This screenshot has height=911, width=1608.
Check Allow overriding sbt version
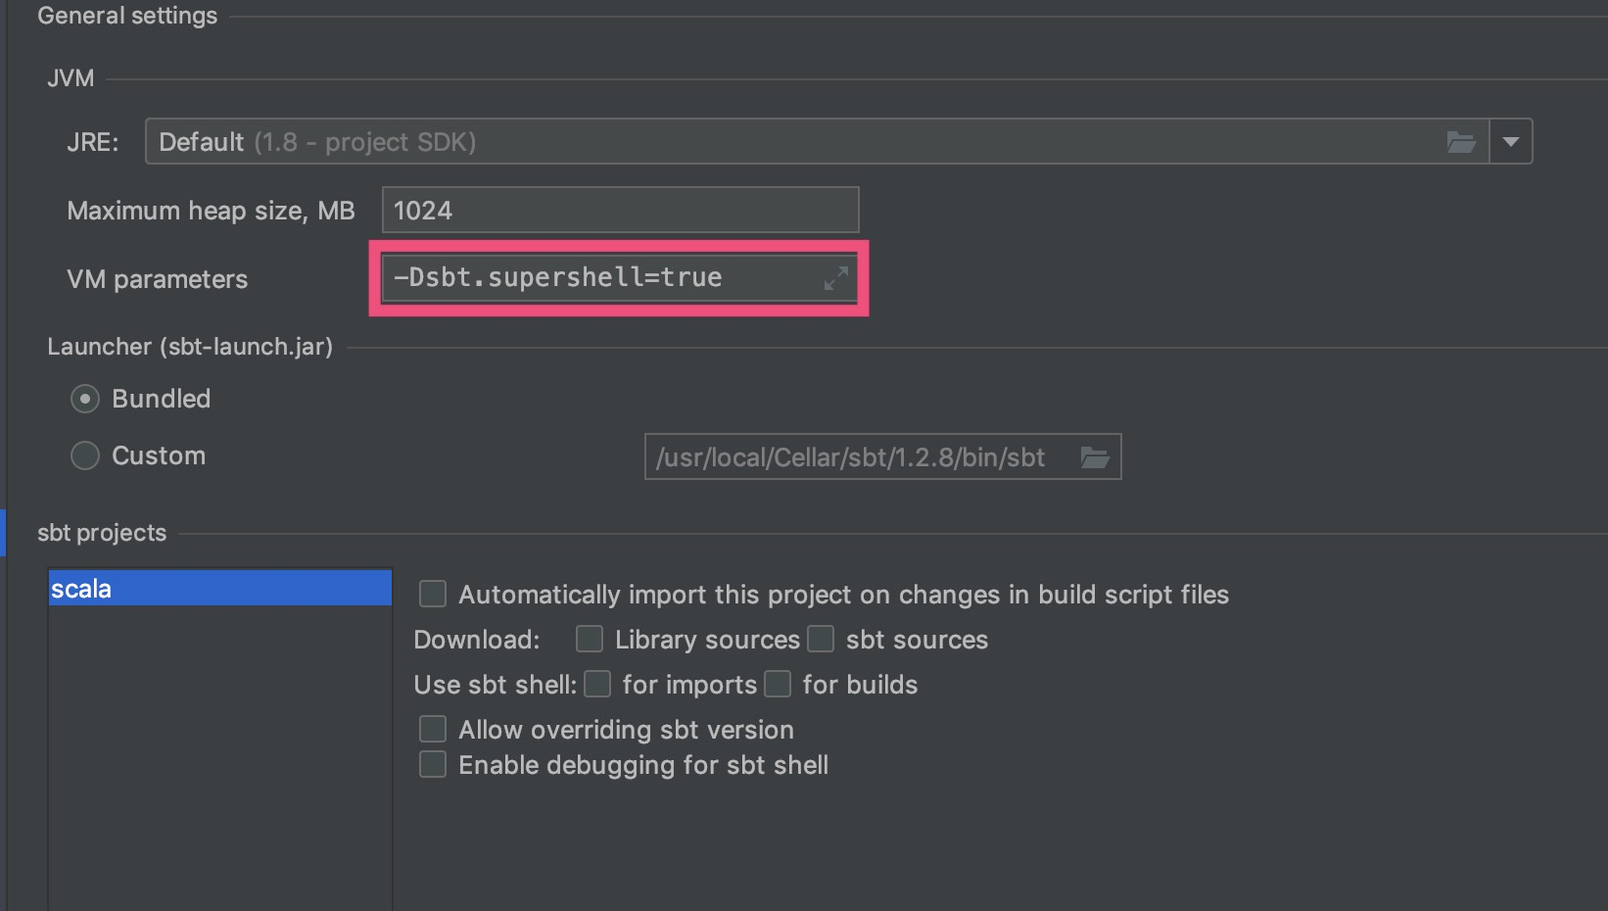point(432,729)
